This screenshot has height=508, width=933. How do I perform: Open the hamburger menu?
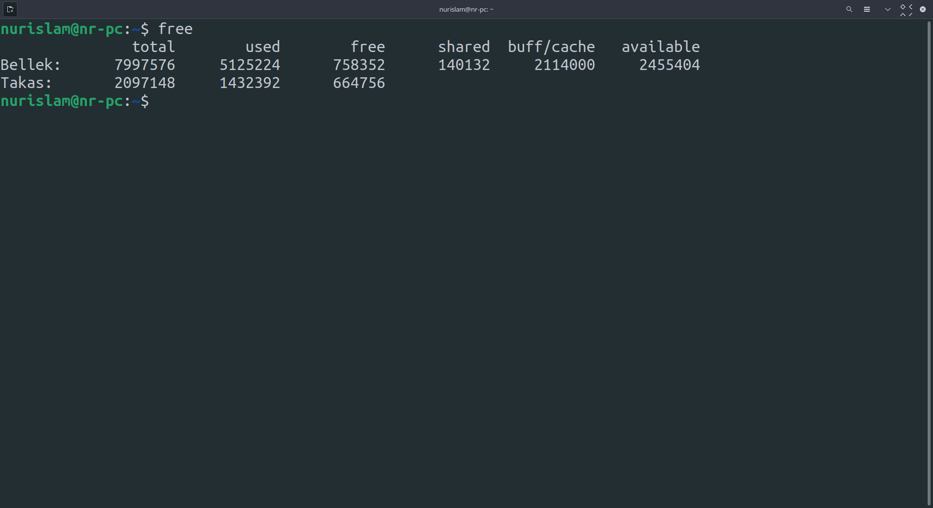(x=866, y=9)
